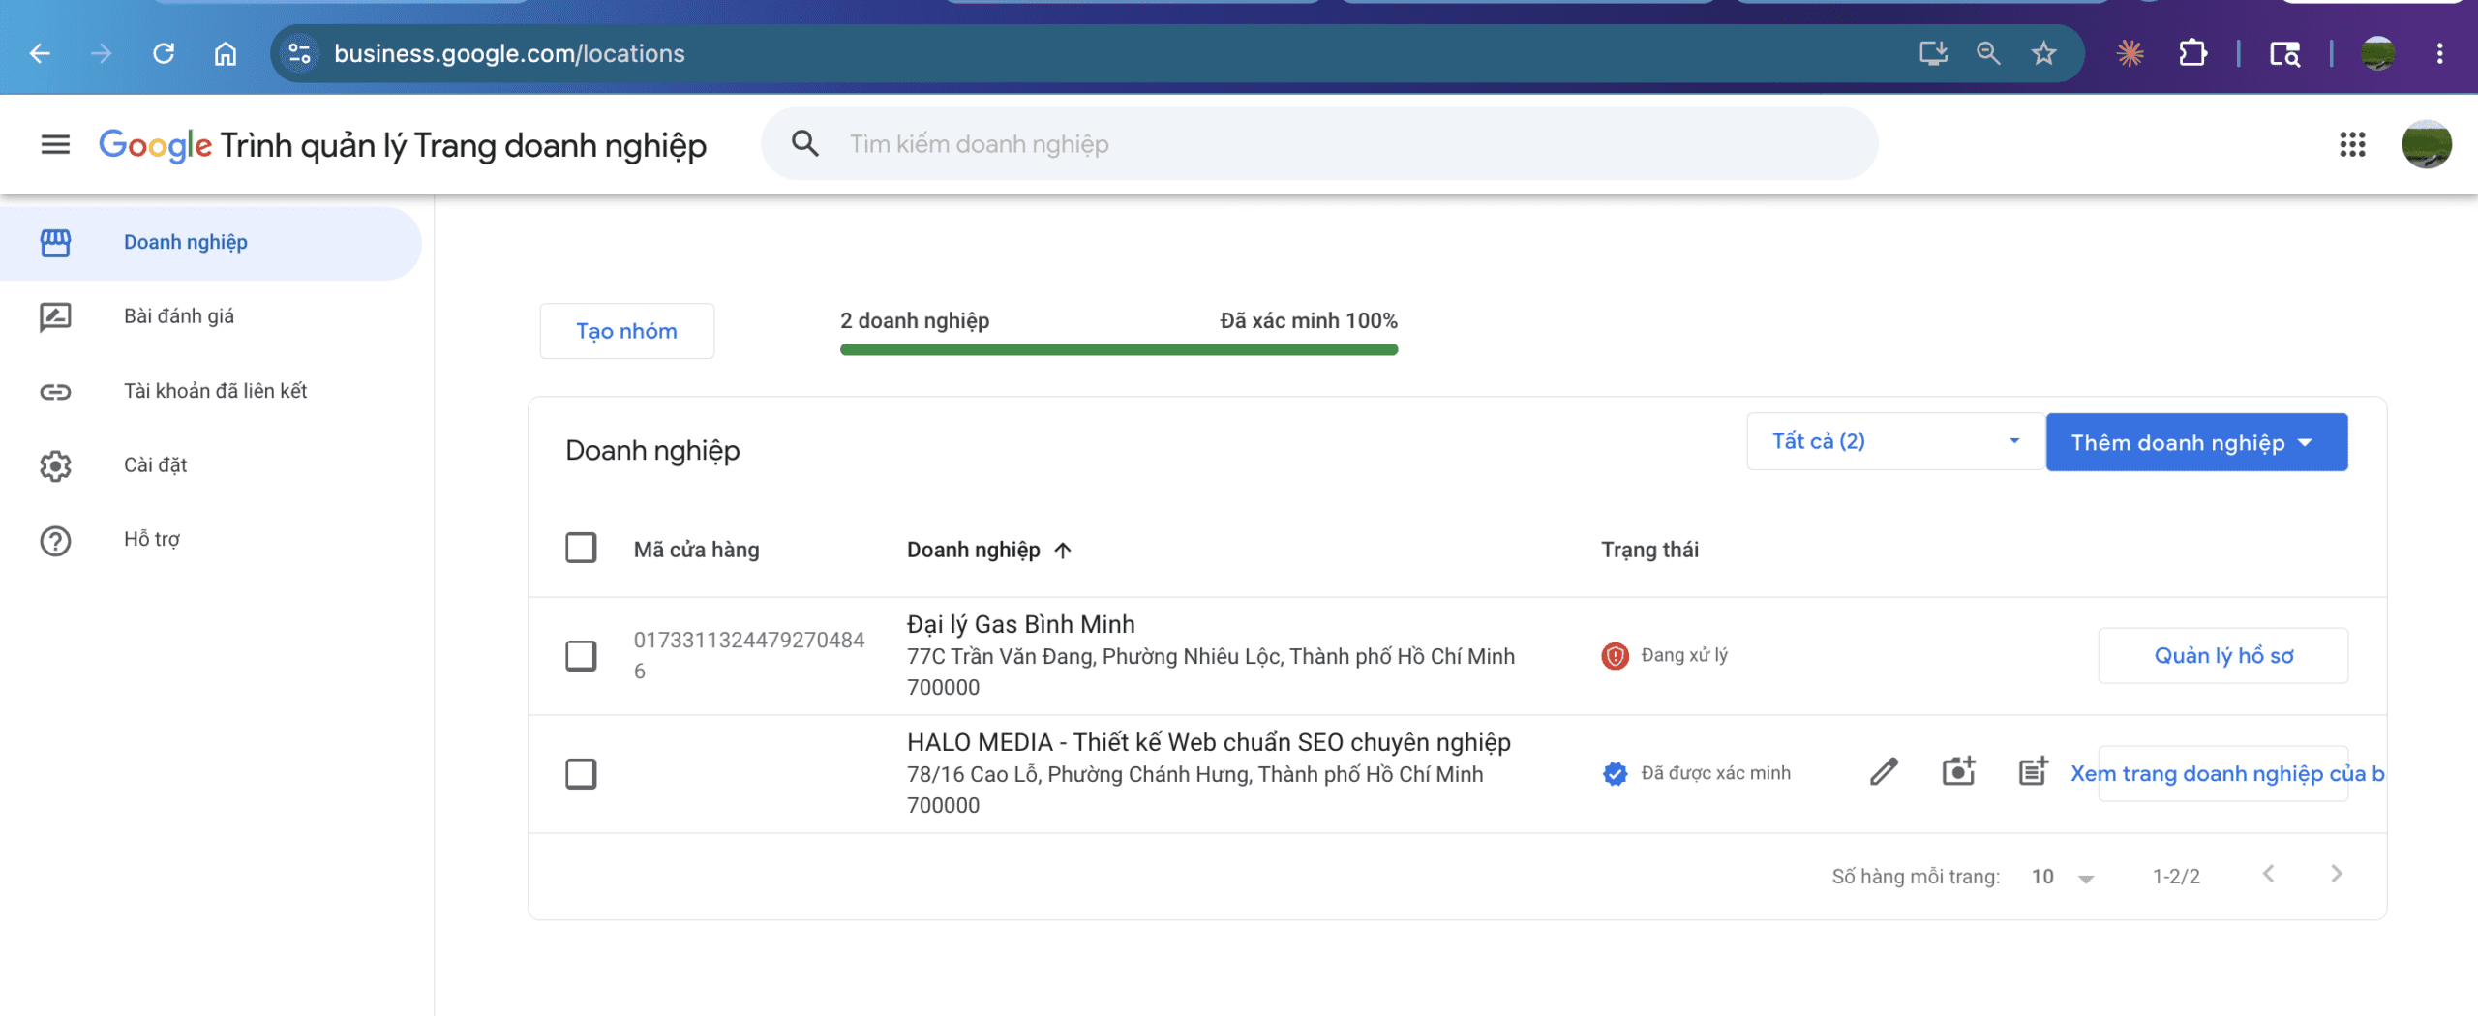This screenshot has width=2478, height=1016.
Task: Open the Doanh nghiệp sidebar item
Action: coord(210,243)
